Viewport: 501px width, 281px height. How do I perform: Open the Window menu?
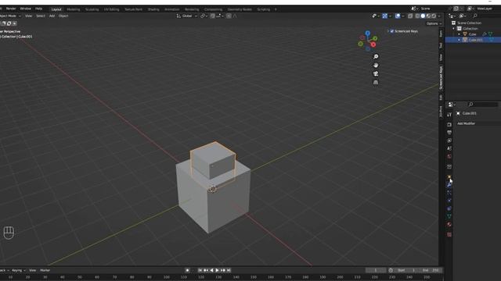tap(26, 9)
